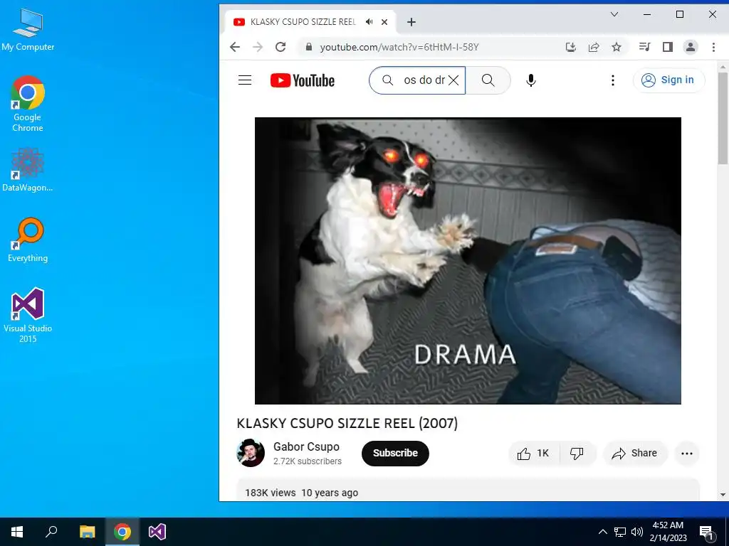Screen dimensions: 729x546
Task: Go back with Chrome's back arrow
Action: click(x=235, y=47)
